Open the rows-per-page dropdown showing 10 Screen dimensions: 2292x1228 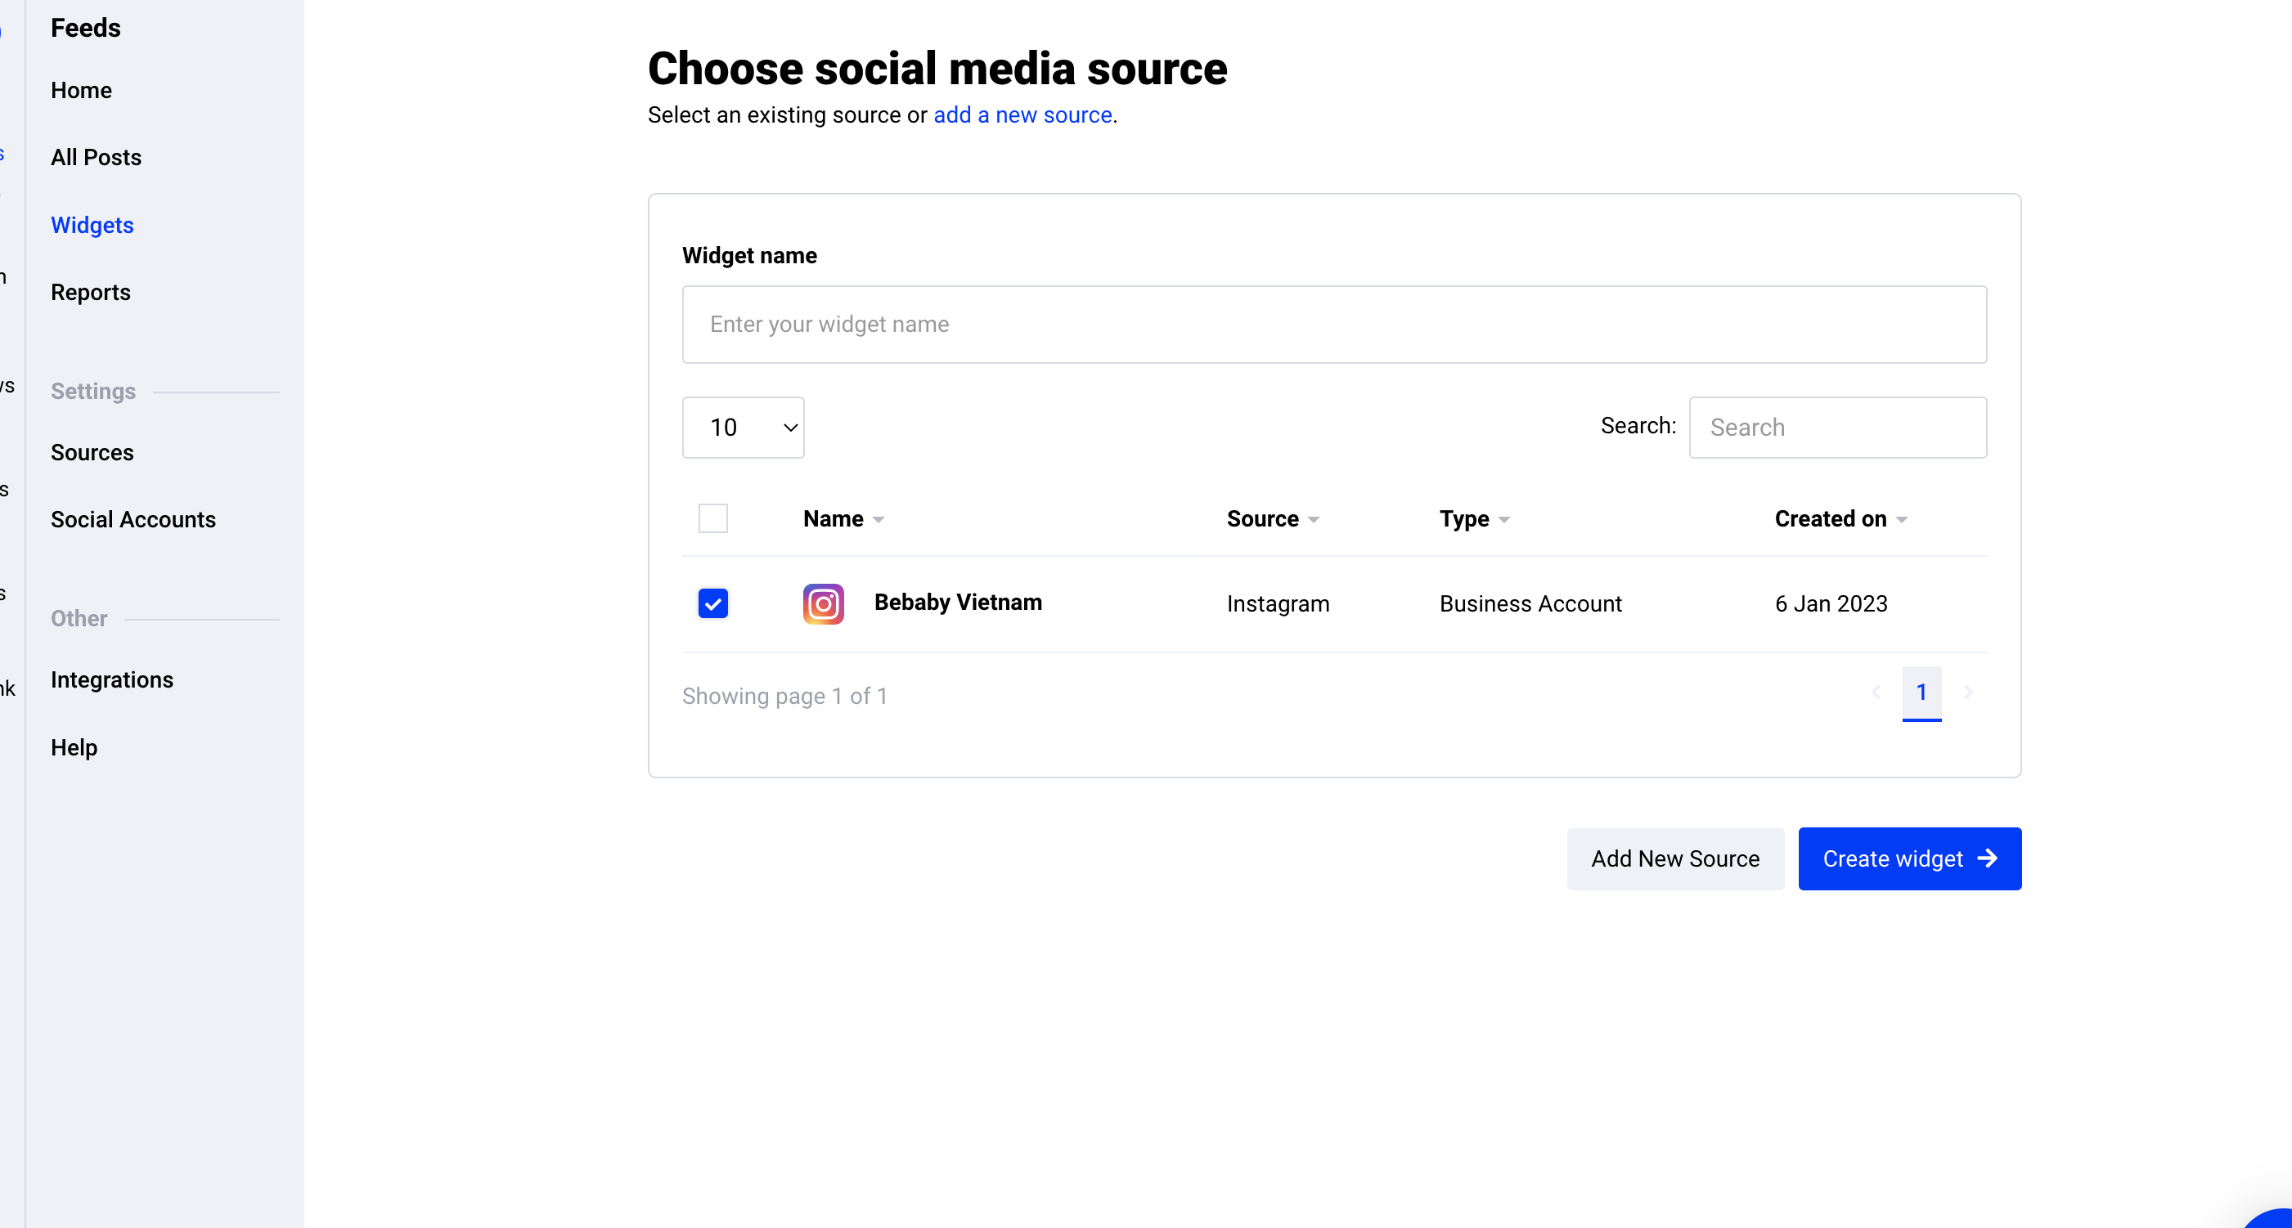[x=743, y=428]
